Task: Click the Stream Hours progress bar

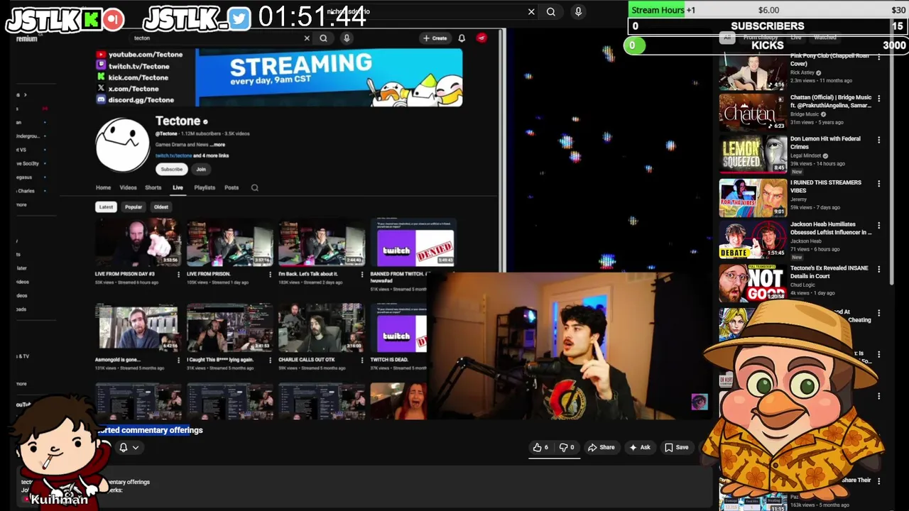Action: coord(768,10)
